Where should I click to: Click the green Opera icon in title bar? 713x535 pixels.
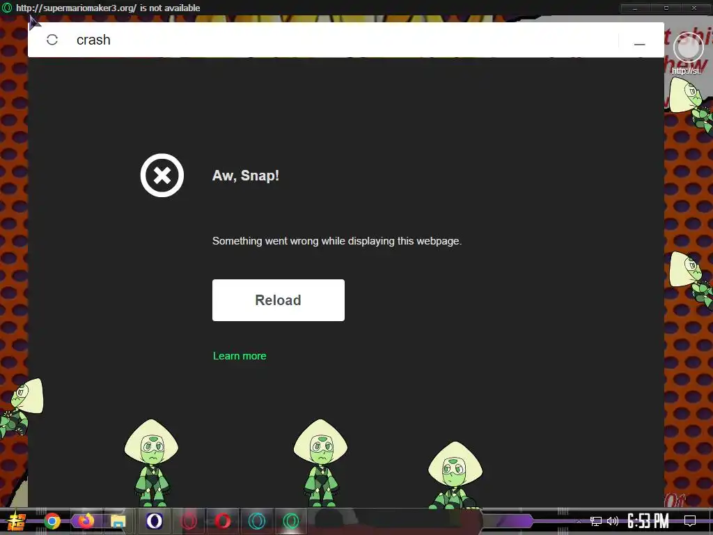tap(7, 8)
